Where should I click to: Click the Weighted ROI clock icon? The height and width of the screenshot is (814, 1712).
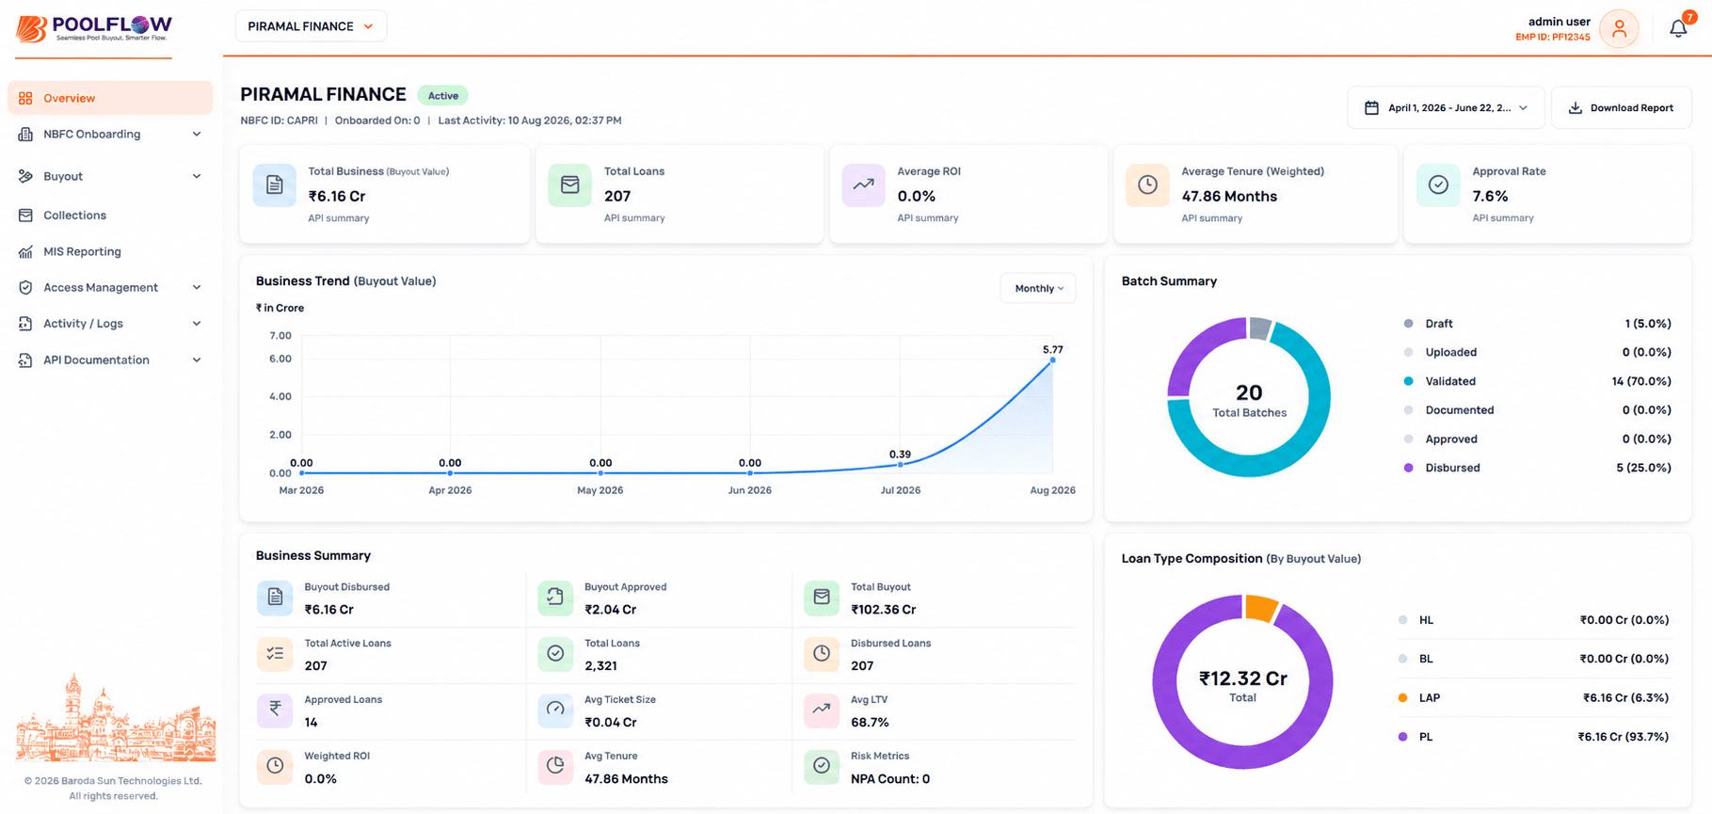click(275, 767)
